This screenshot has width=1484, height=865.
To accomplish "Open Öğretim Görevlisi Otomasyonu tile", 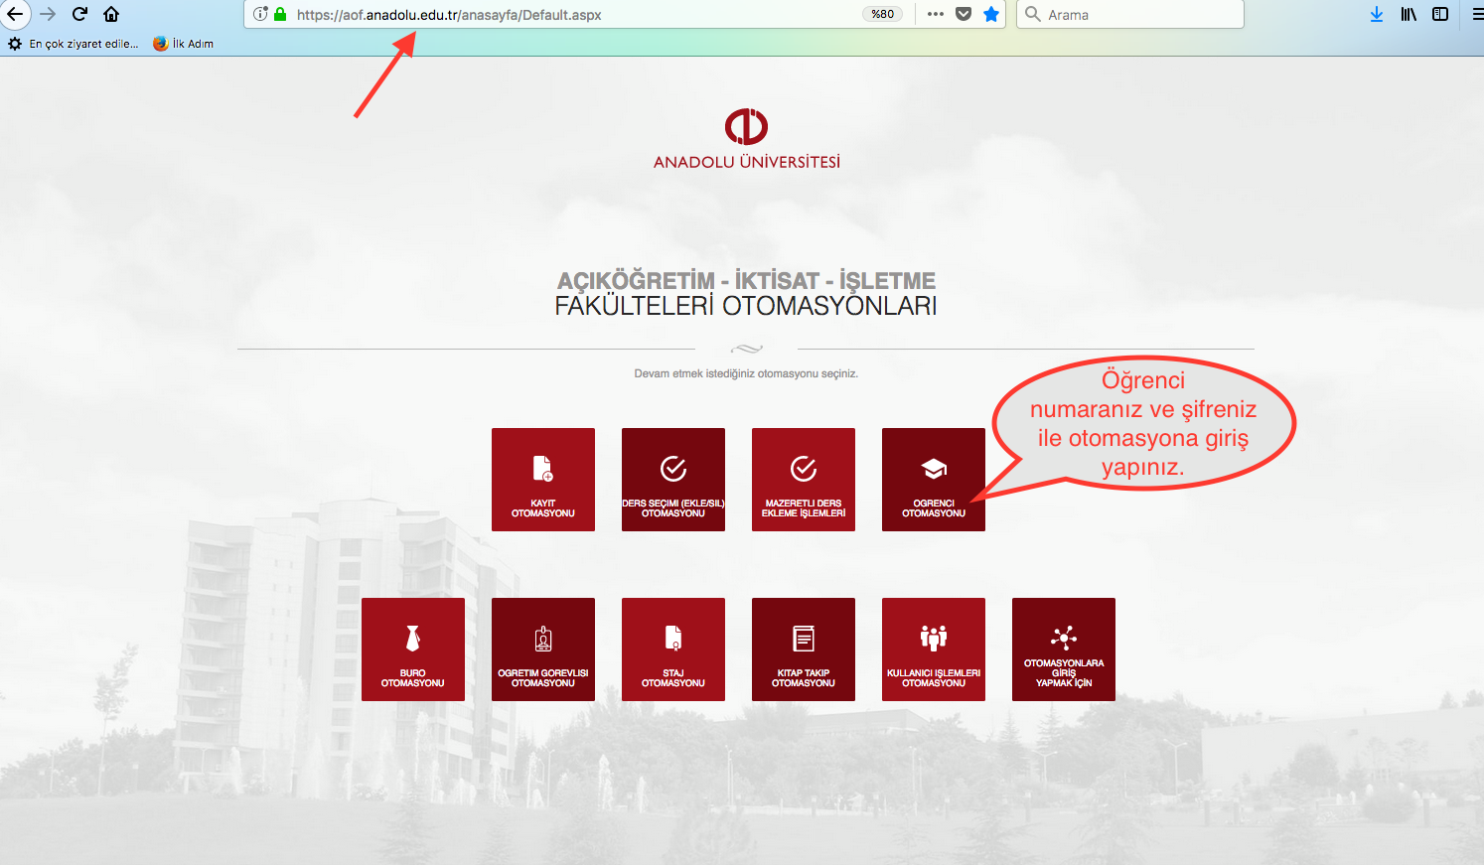I will coord(543,649).
